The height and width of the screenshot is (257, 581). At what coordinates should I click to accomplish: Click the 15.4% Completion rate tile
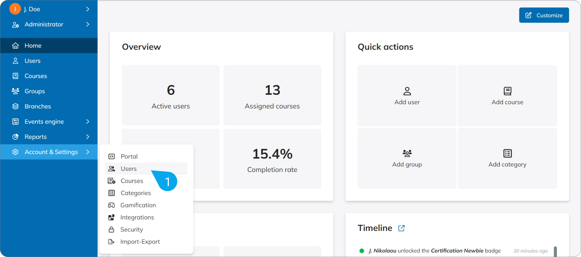[x=272, y=159]
